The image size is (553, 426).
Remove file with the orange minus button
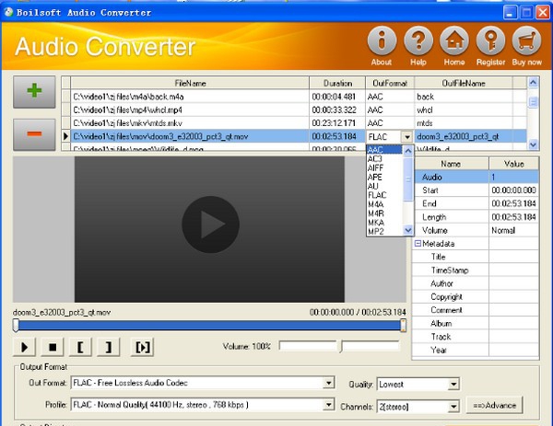[x=34, y=134]
